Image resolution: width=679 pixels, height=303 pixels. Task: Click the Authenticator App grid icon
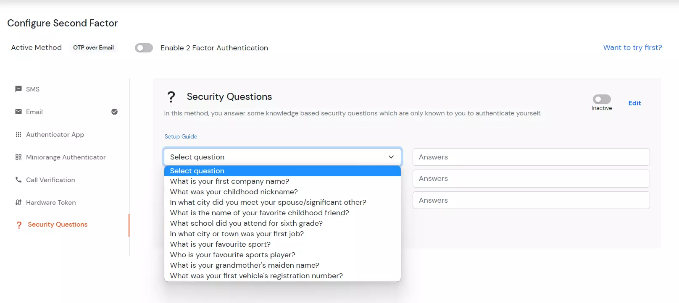pyautogui.click(x=18, y=134)
